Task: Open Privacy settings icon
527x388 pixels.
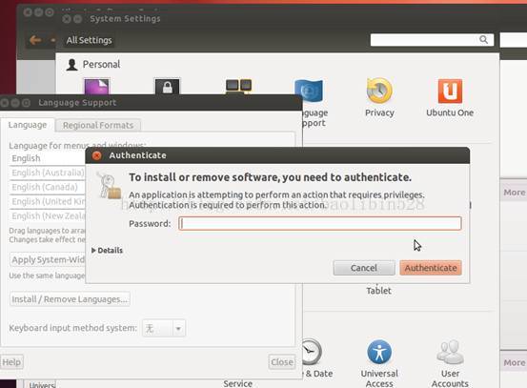Action: tap(379, 91)
